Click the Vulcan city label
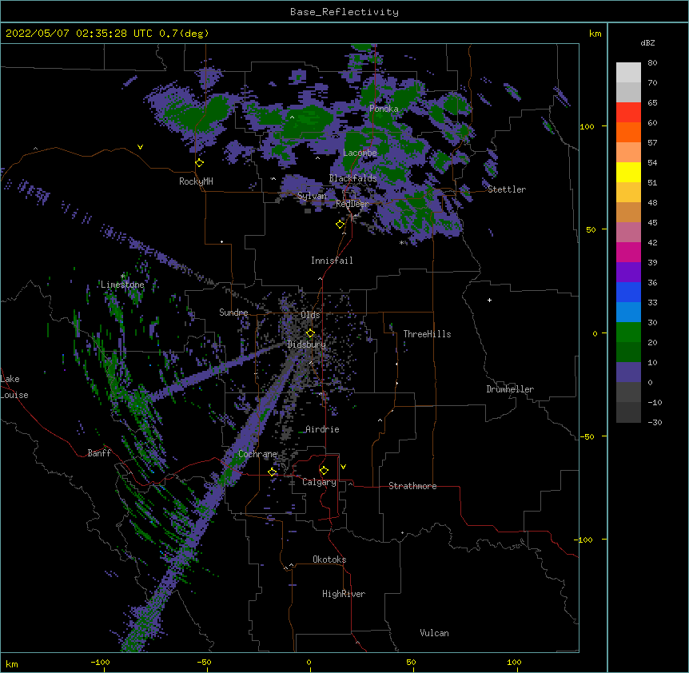The height and width of the screenshot is (673, 689). coord(434,633)
